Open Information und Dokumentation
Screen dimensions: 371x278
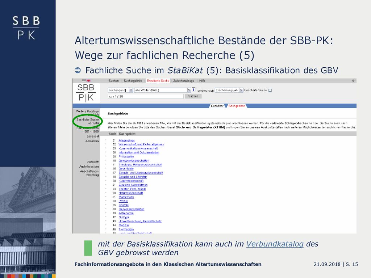[139, 152]
